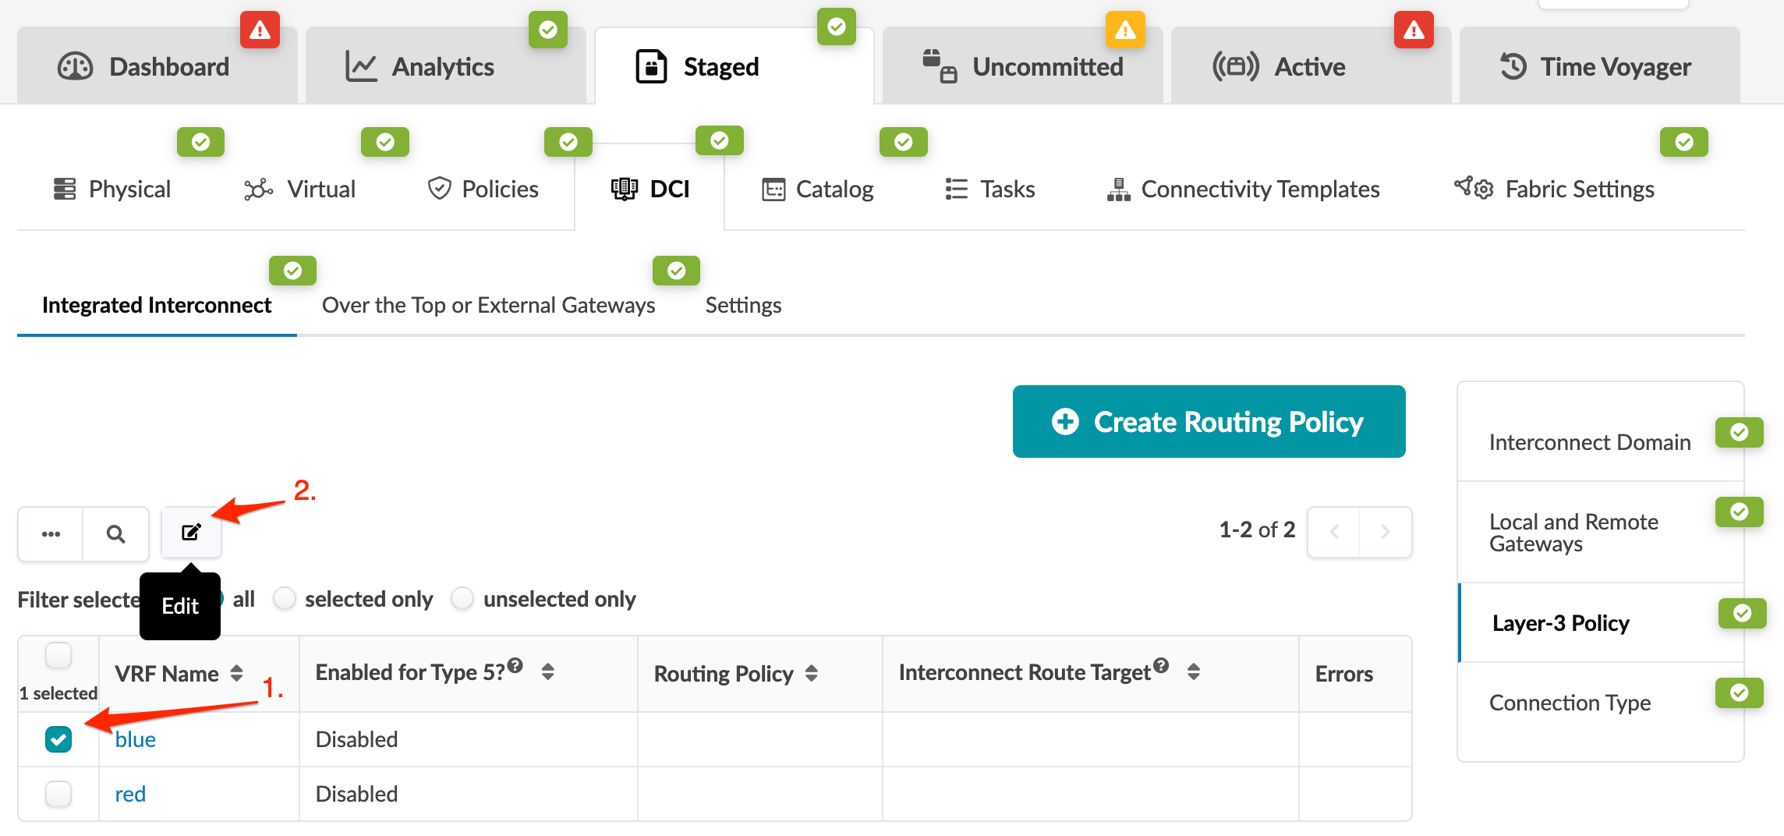
Task: Open the blue VRF link
Action: (136, 739)
